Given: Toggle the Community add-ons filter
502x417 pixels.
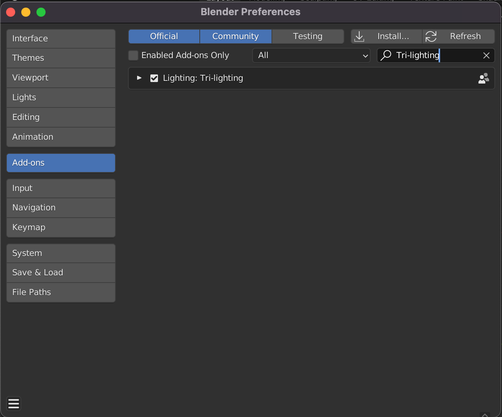Looking at the screenshot, I should tap(236, 36).
